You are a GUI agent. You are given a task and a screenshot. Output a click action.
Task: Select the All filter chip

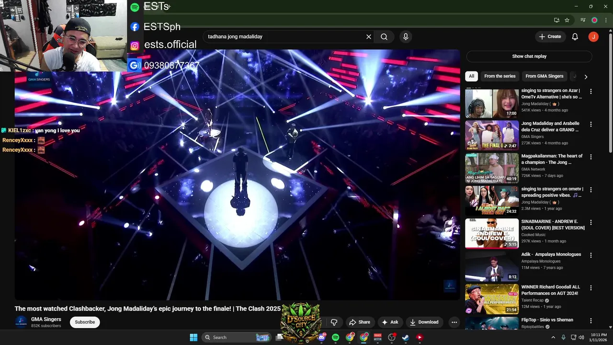click(471, 76)
